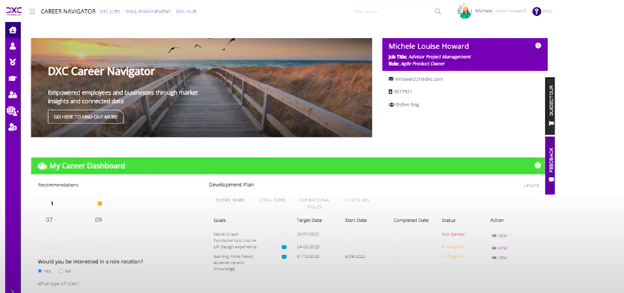The height and width of the screenshot is (293, 624).
Task: Click Go Here To Find Out More button
Action: click(86, 117)
